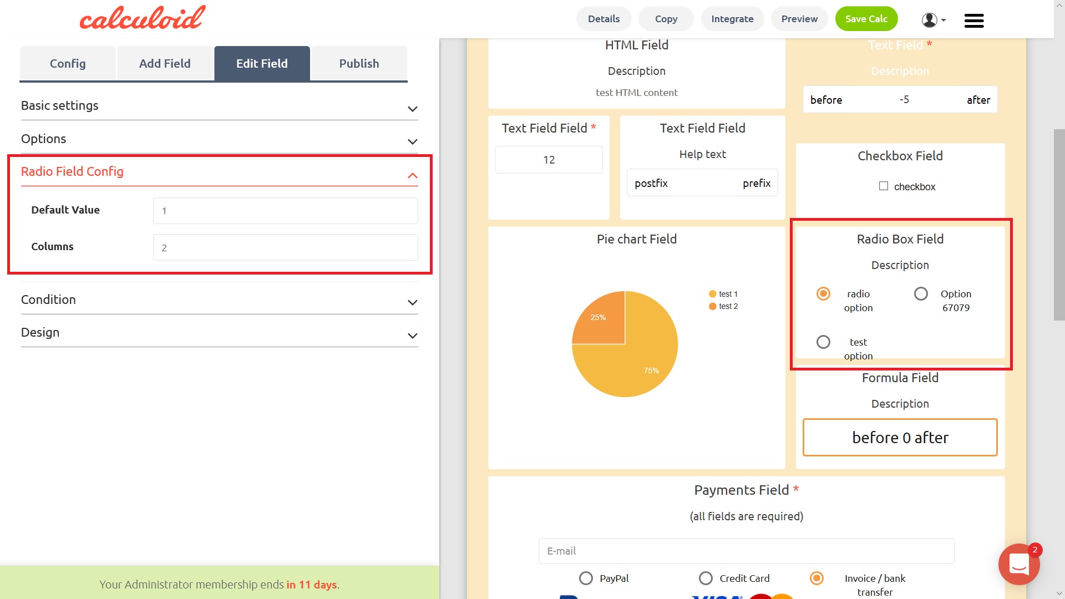Click the chat/support bubble icon
1065x599 pixels.
[x=1019, y=564]
